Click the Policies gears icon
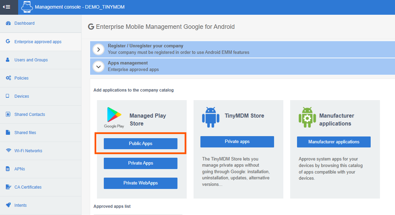 tap(8, 78)
